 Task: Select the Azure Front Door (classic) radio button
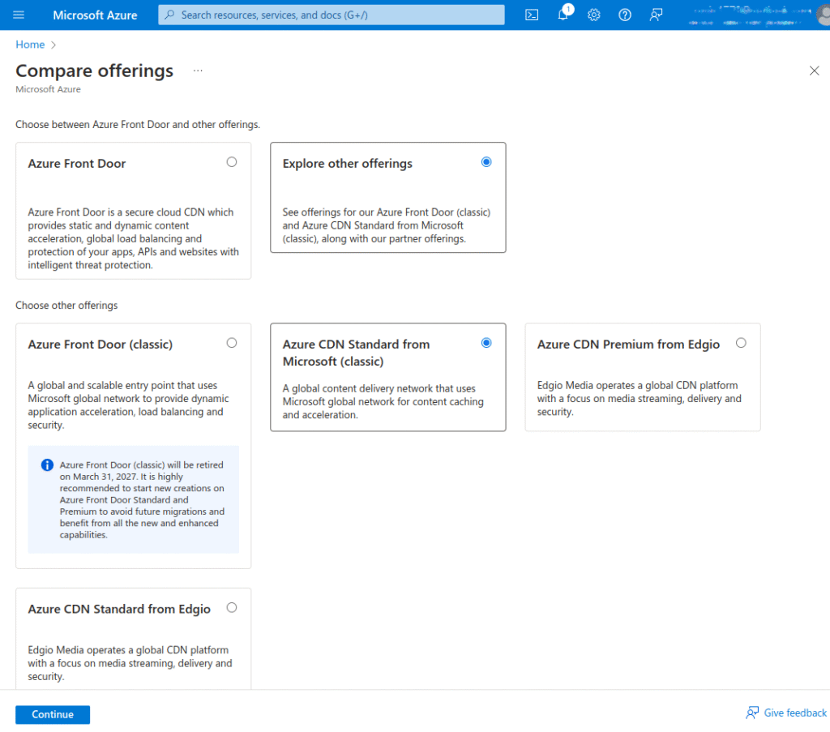pos(232,343)
